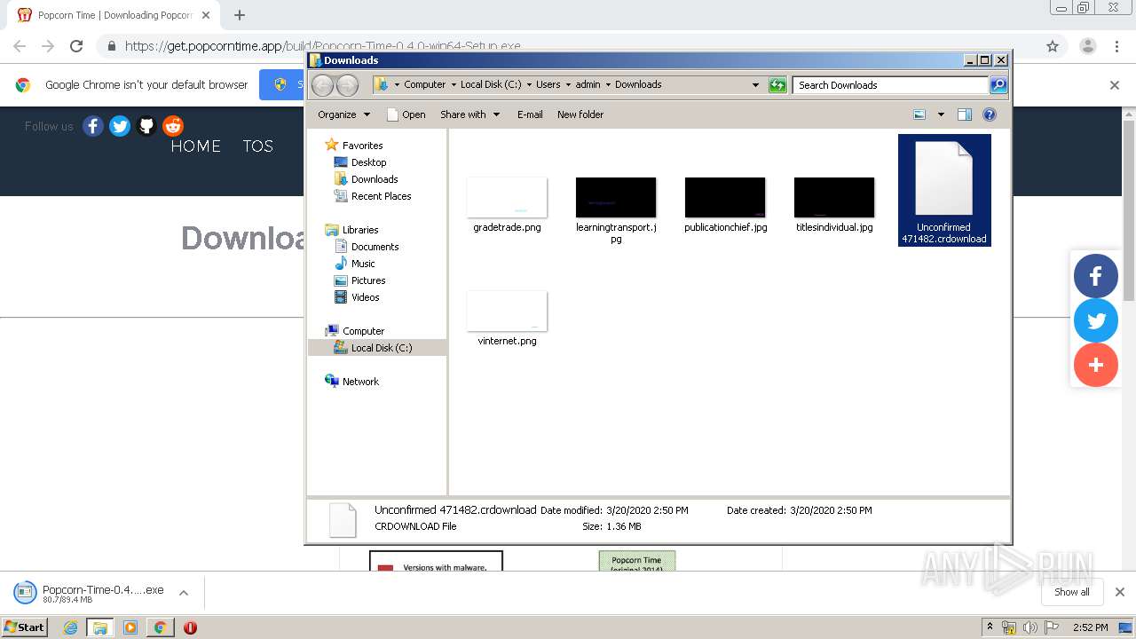Open Explorer help icon

(990, 114)
